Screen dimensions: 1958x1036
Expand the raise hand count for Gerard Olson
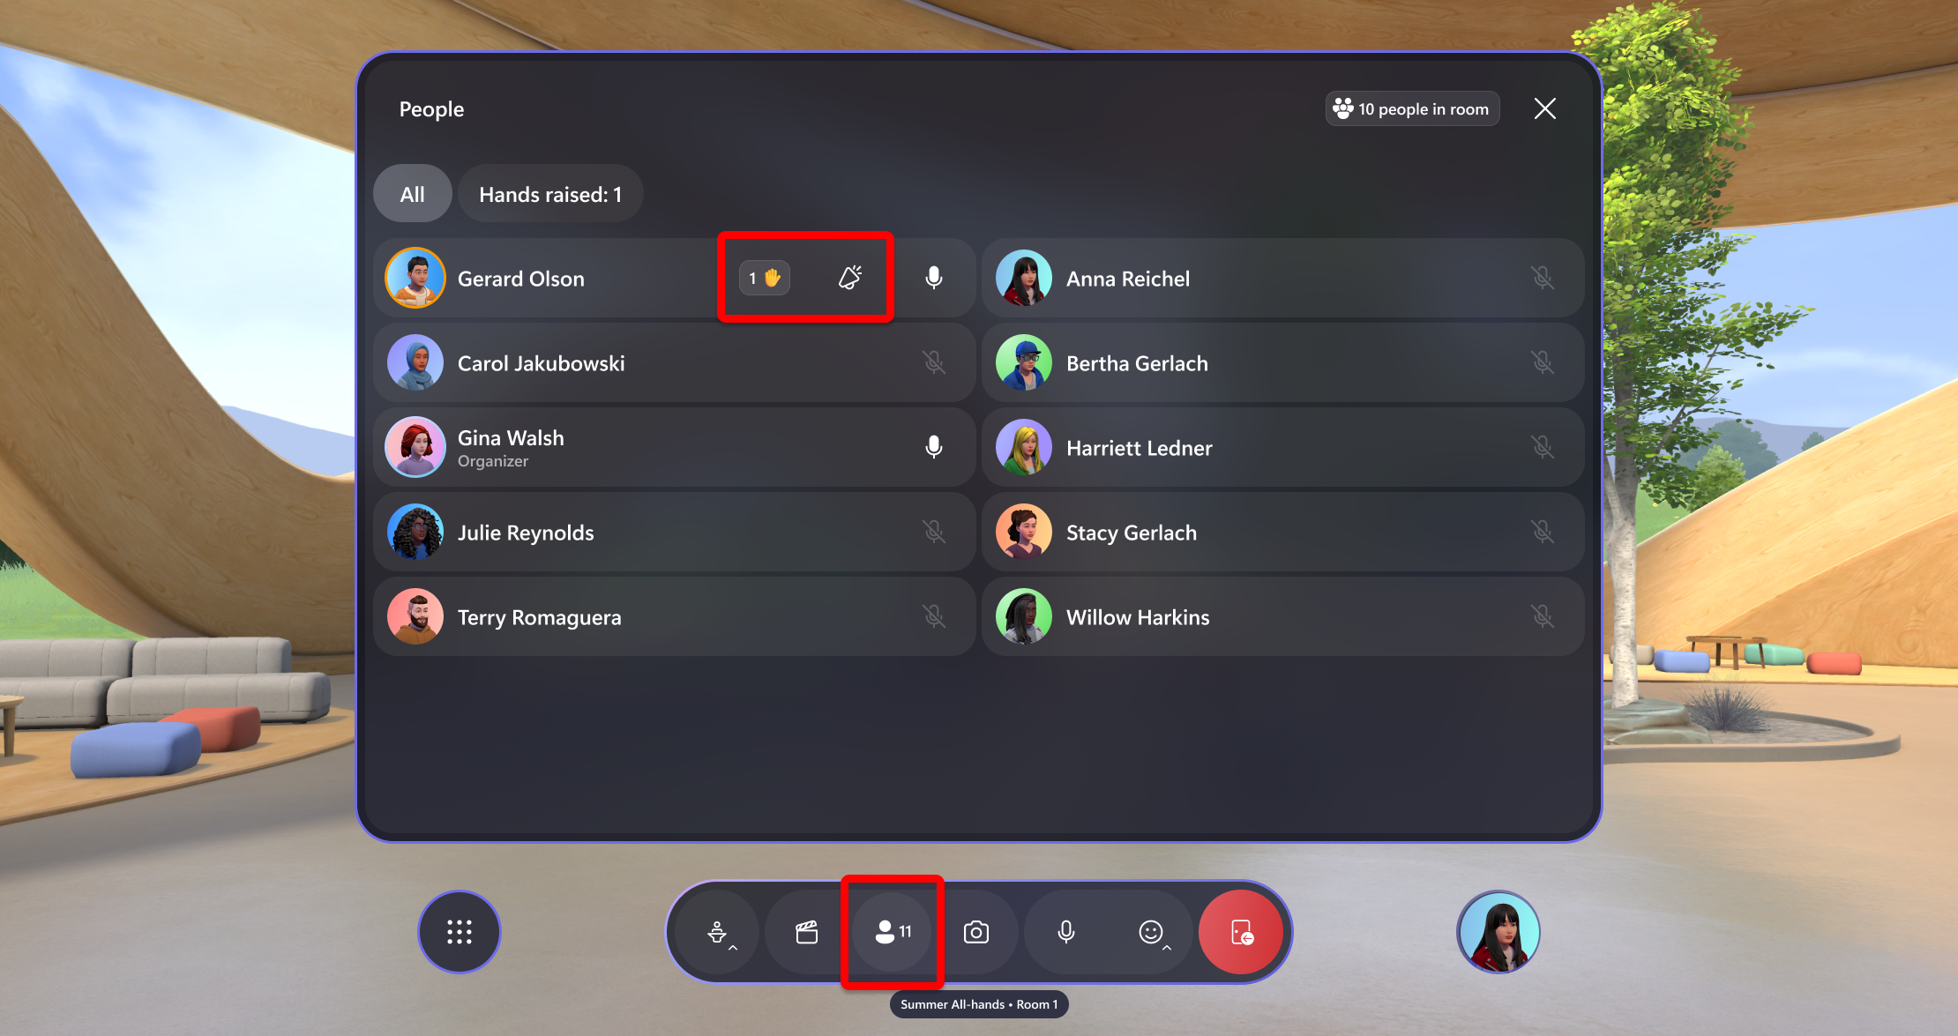click(x=764, y=277)
